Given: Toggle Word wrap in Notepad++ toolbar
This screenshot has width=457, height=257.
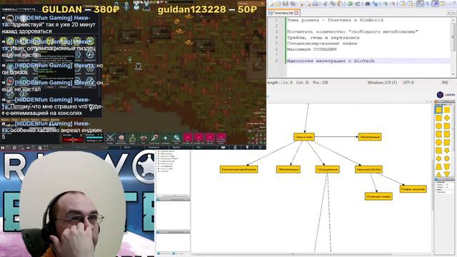Looking at the screenshot, I should [421, 4].
